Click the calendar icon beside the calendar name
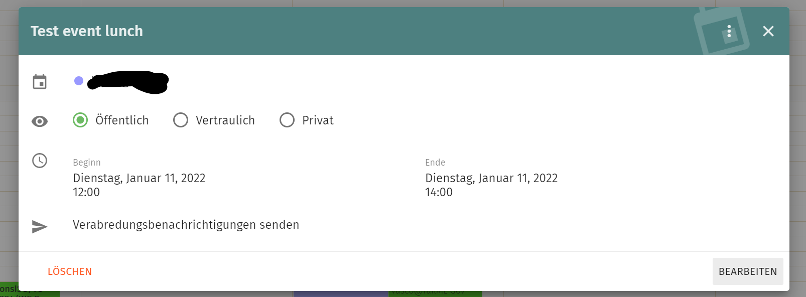 click(40, 81)
